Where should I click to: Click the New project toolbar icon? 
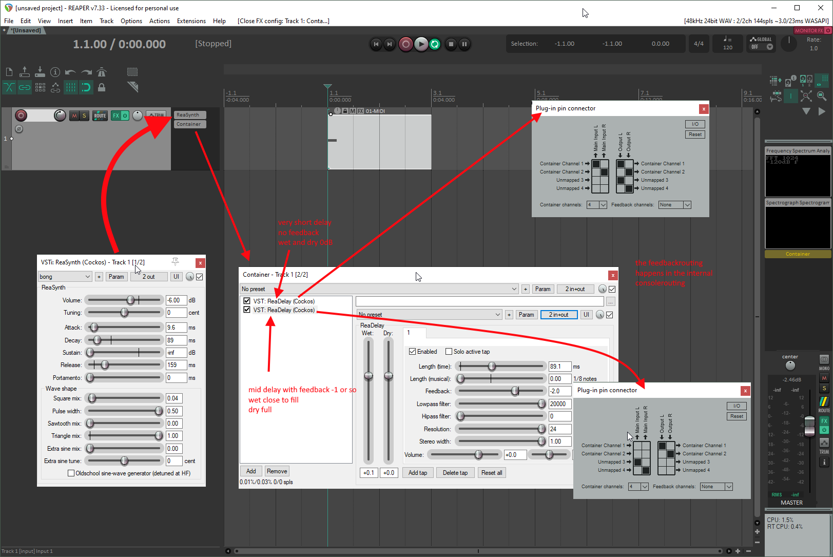[9, 72]
